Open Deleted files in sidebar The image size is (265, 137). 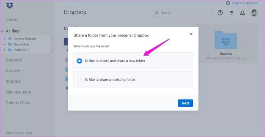click(x=18, y=103)
